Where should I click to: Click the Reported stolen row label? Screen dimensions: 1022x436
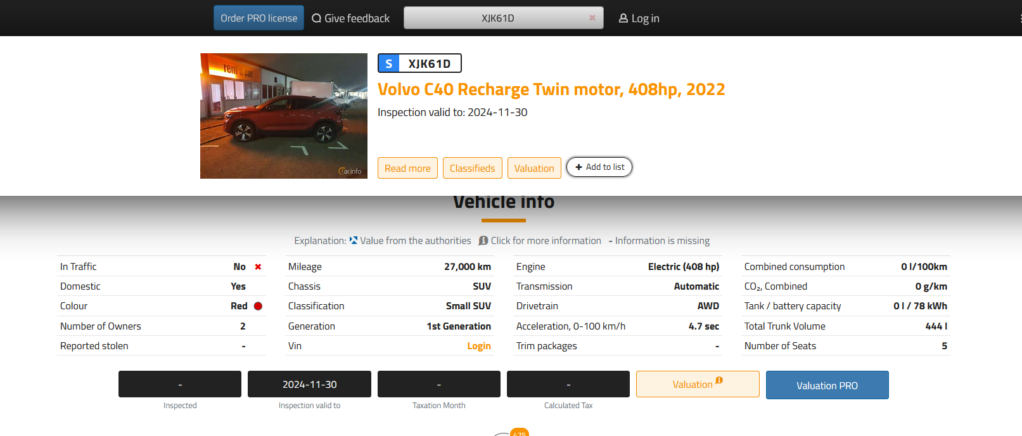94,346
